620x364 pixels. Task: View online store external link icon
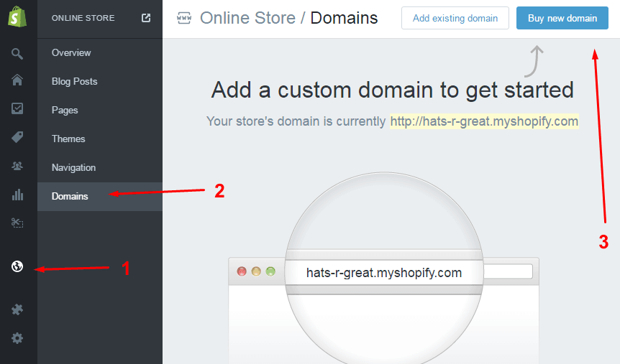[x=146, y=18]
